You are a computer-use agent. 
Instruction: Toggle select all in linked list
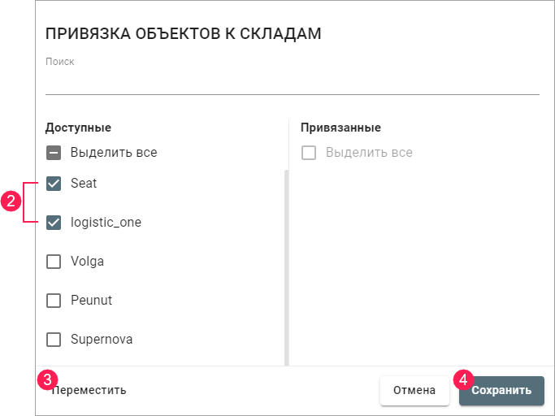coord(309,153)
